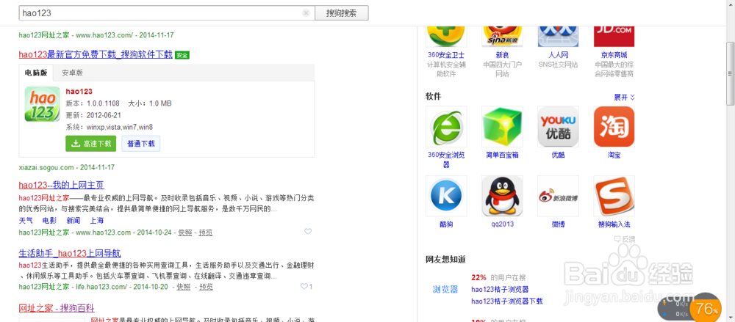Switch to the 安卓版 tab

[72, 73]
